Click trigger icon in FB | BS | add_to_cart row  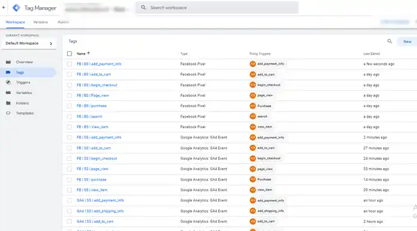click(x=253, y=74)
